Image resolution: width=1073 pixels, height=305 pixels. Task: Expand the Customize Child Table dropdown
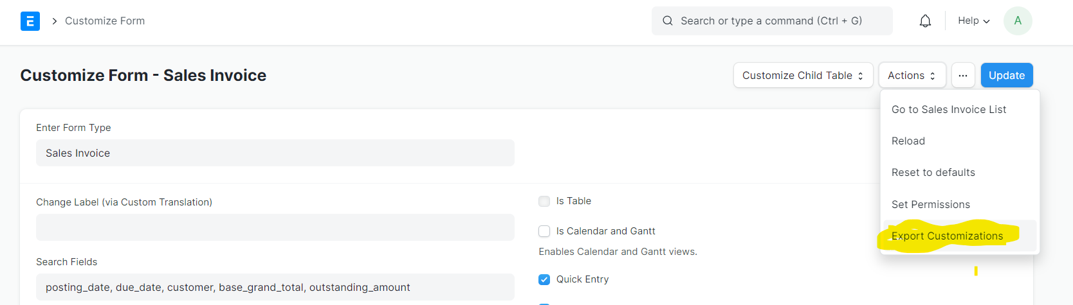click(803, 75)
